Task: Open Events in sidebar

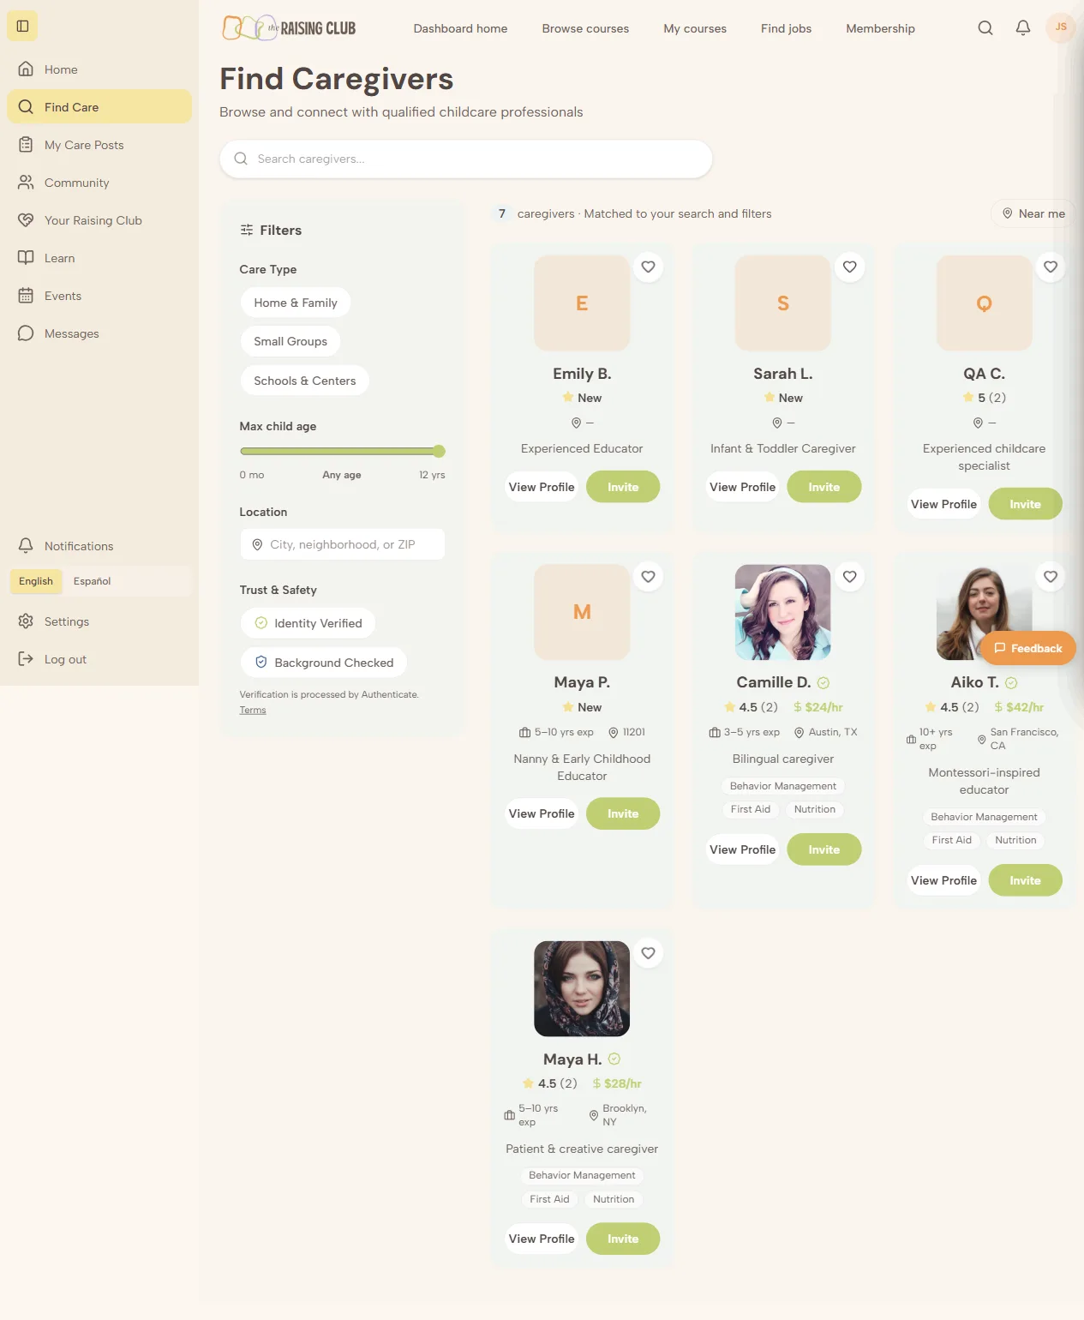Action: [x=99, y=296]
